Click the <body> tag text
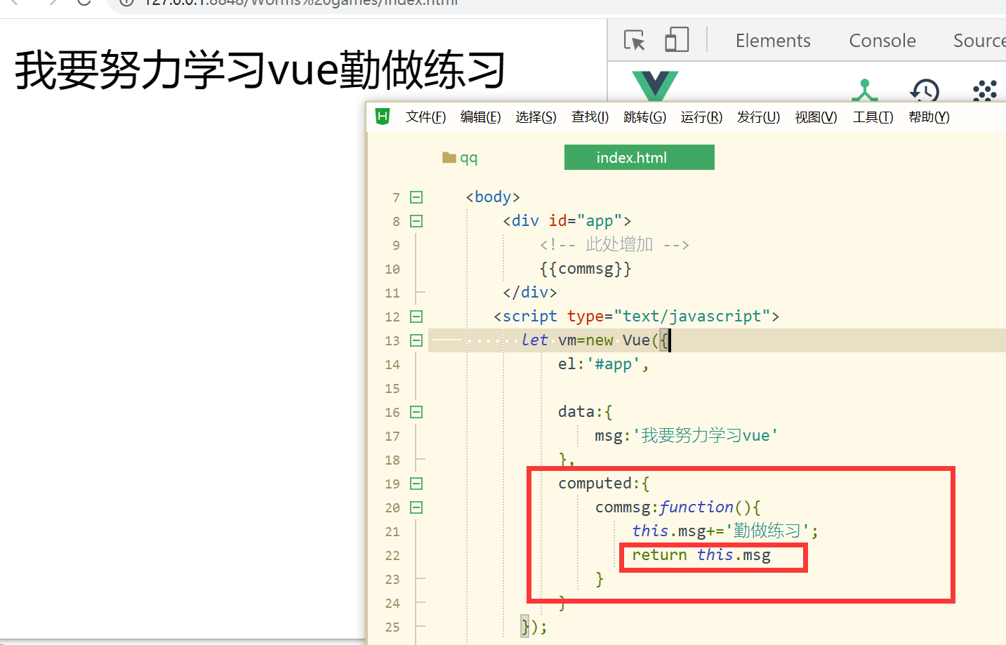Screen dimensions: 1006x645 (493, 197)
